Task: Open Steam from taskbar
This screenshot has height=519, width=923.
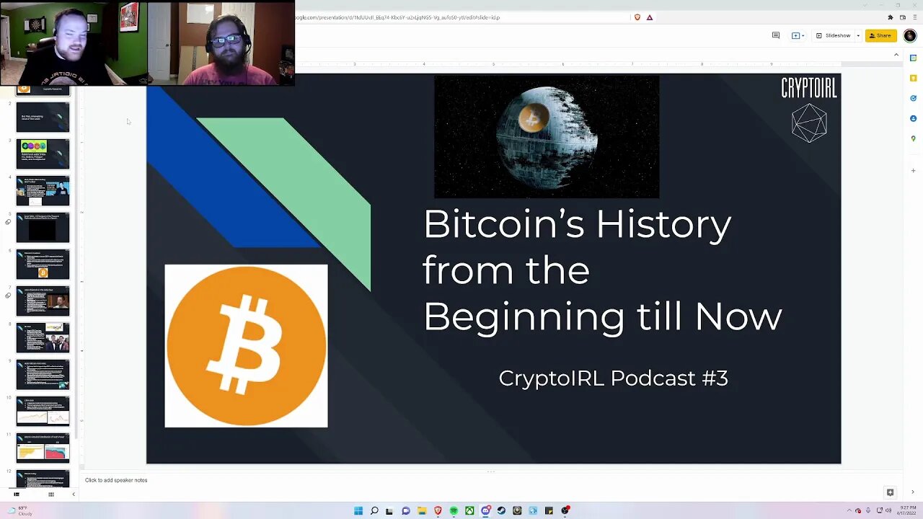Action: click(x=501, y=510)
